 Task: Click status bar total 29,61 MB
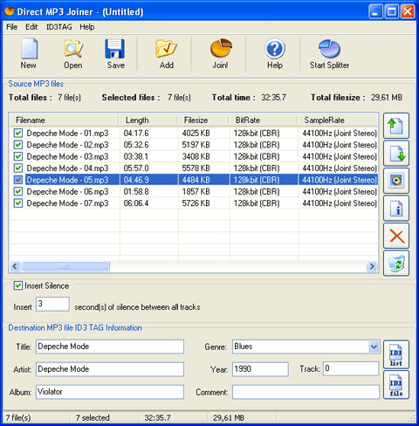[x=229, y=418]
